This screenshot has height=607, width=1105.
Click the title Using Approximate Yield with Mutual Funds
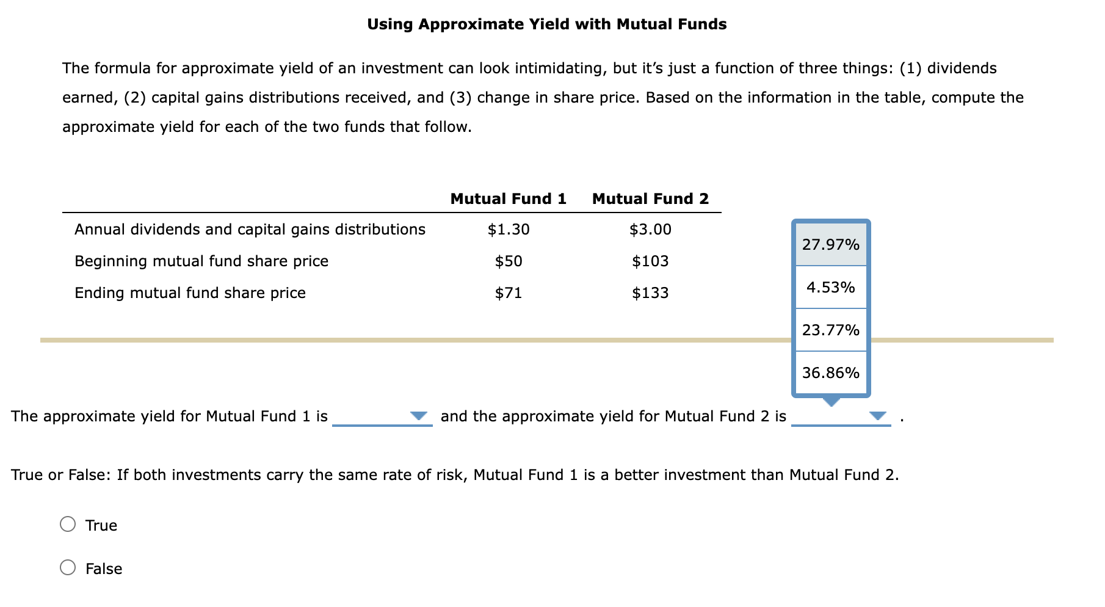pyautogui.click(x=547, y=24)
